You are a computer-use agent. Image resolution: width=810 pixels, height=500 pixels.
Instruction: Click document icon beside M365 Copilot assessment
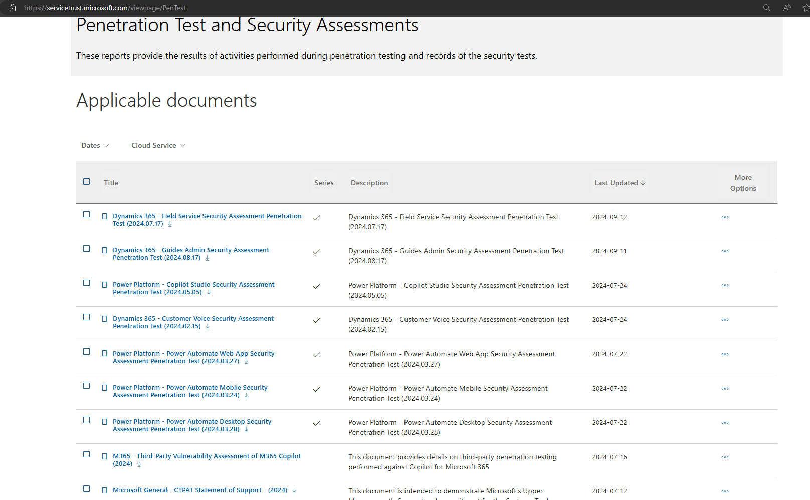click(x=104, y=456)
